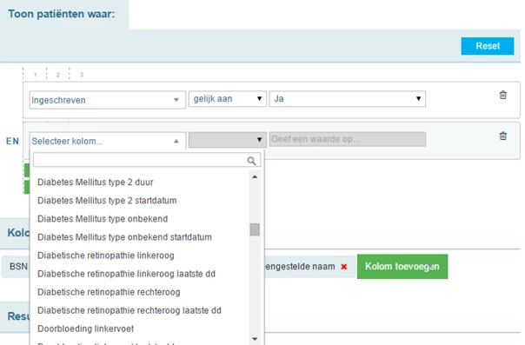Click trash icon of the second filter row

coord(503,136)
